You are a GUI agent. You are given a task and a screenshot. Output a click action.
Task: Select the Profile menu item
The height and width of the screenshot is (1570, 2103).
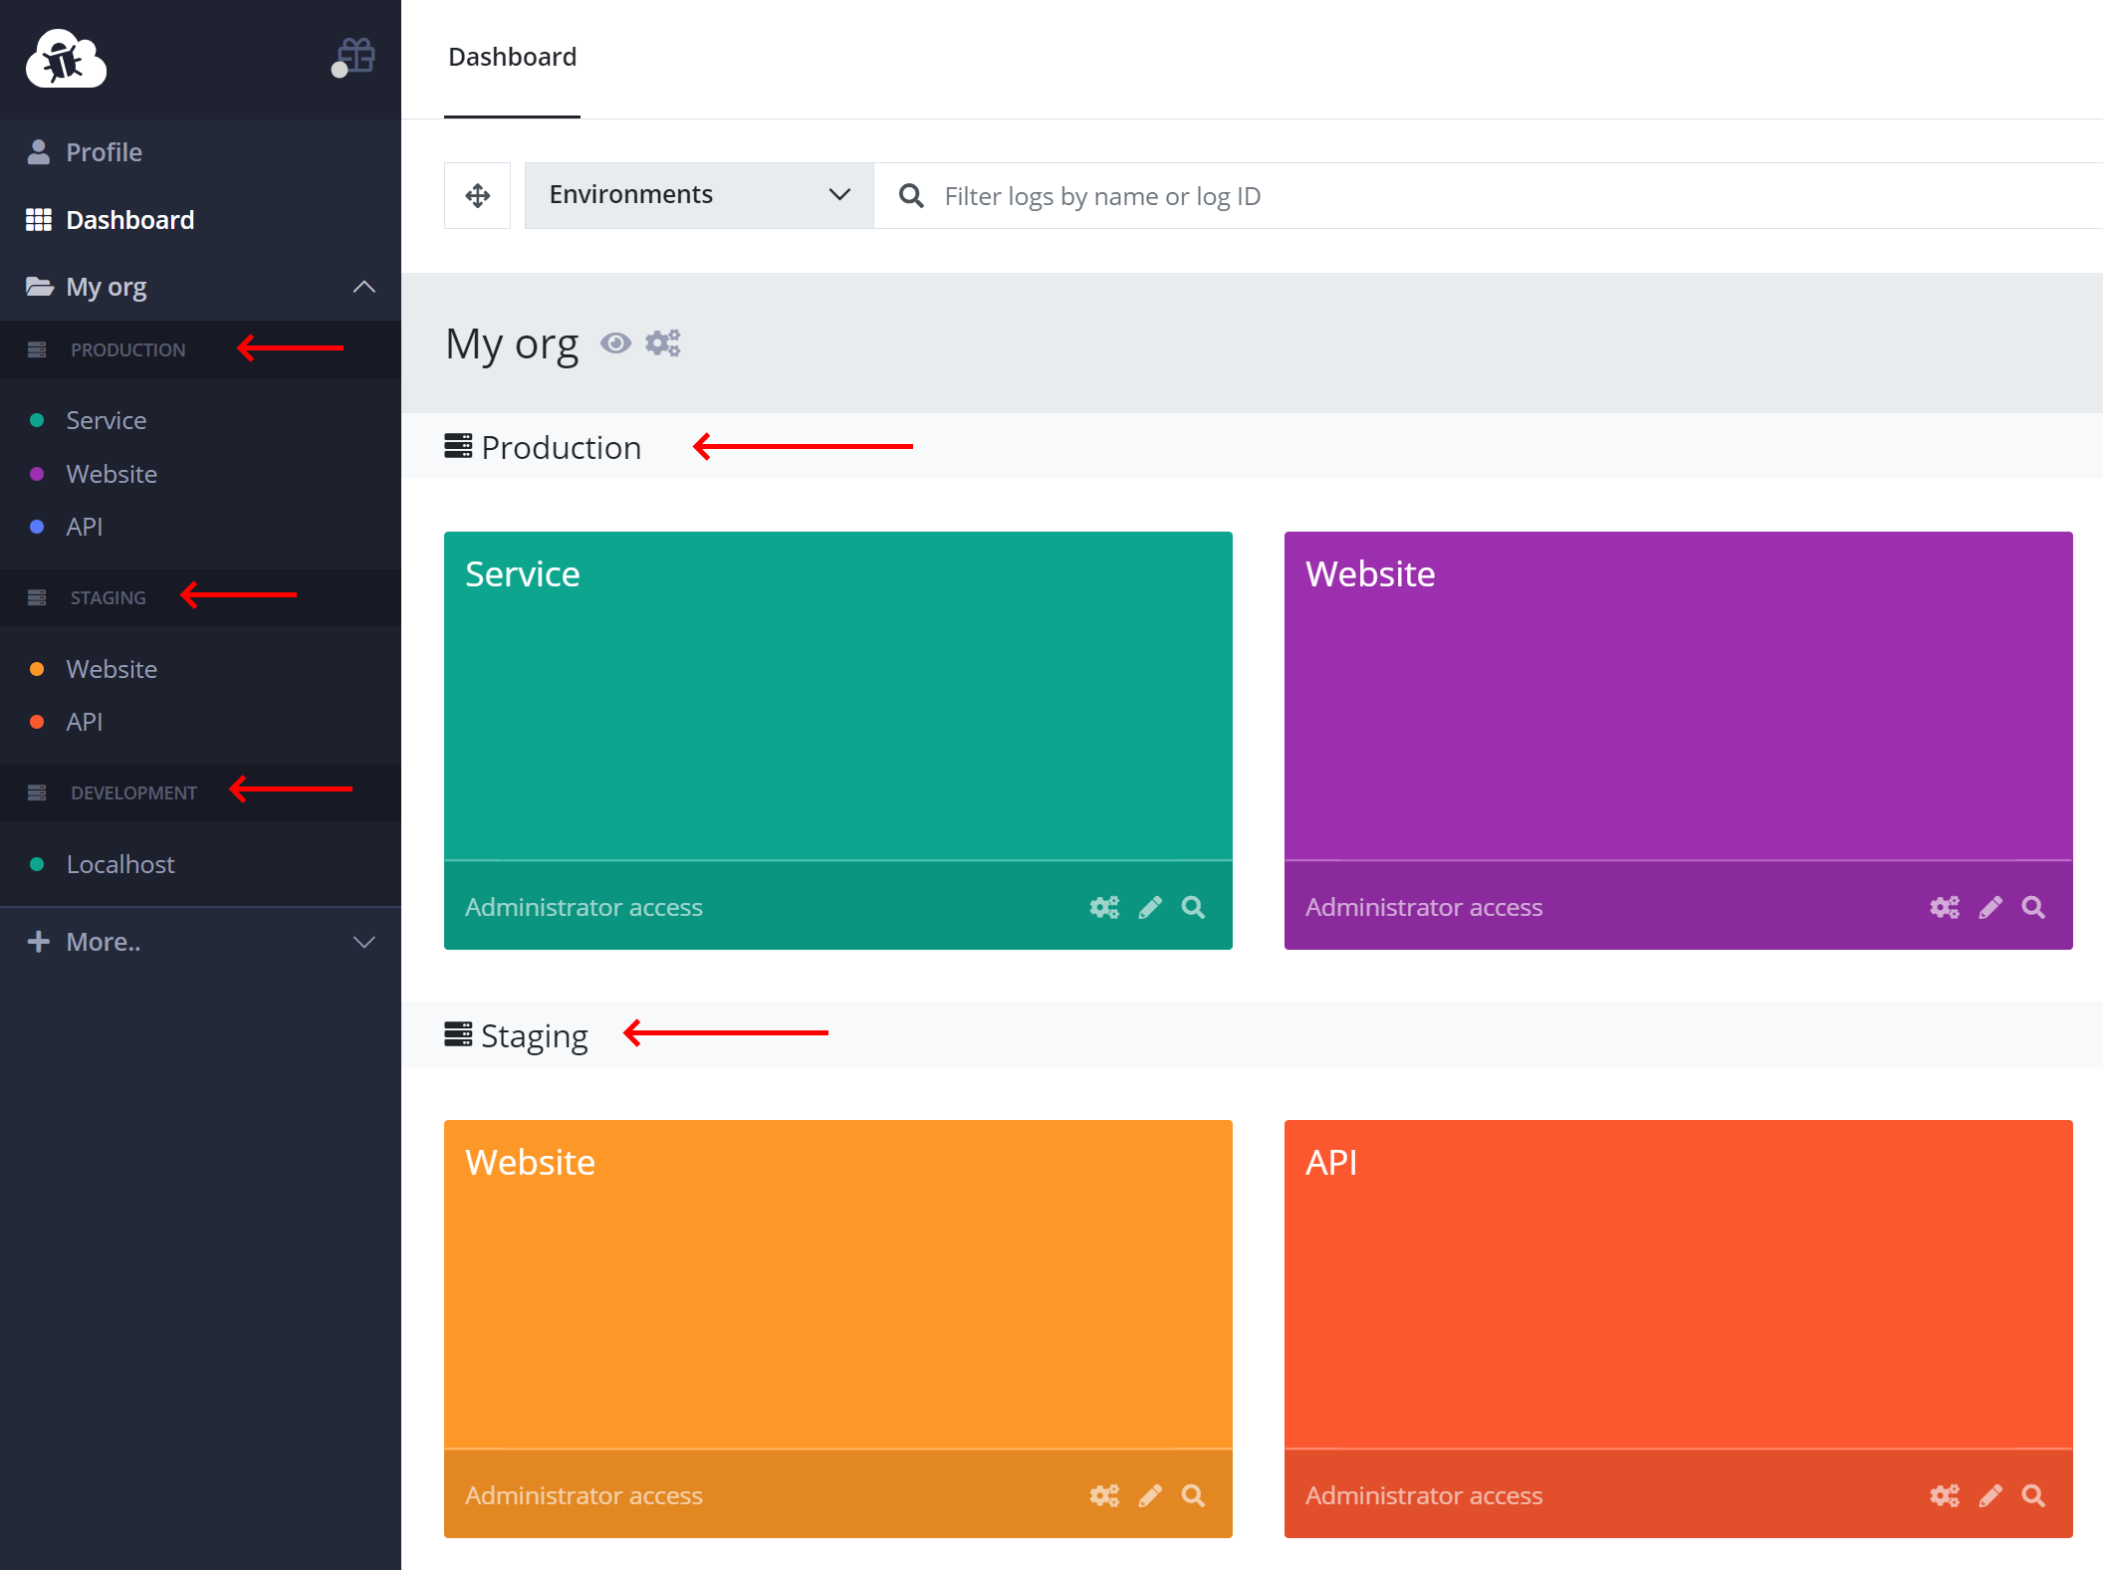click(x=103, y=151)
